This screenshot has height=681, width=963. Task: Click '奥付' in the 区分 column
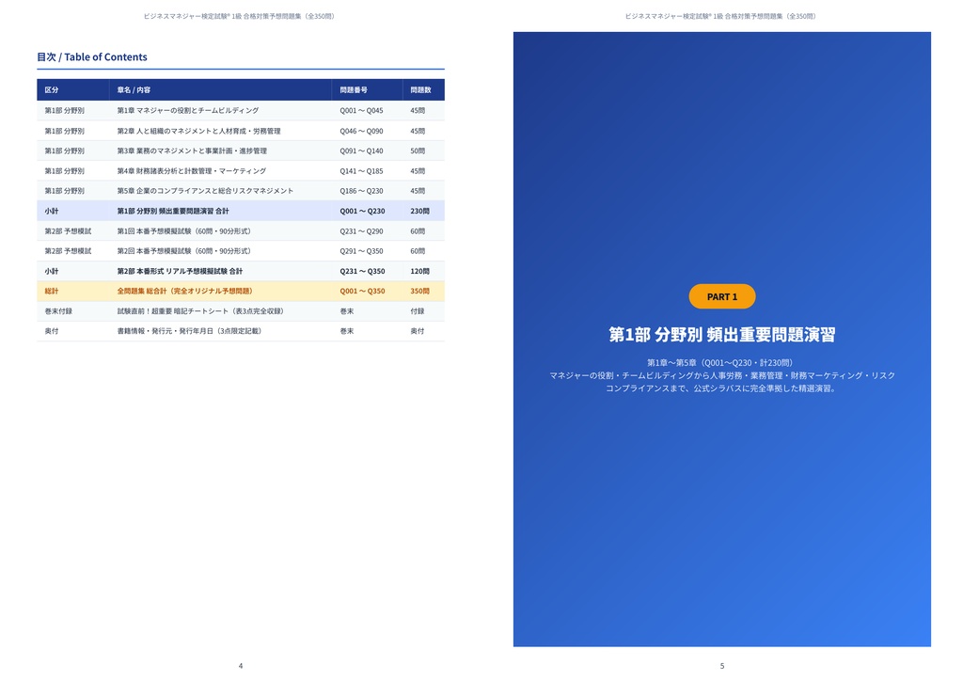pos(52,331)
